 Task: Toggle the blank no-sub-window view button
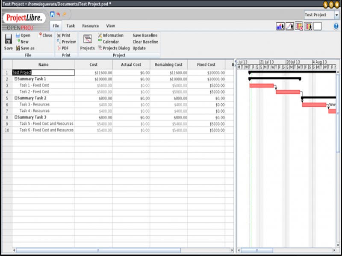(317, 26)
